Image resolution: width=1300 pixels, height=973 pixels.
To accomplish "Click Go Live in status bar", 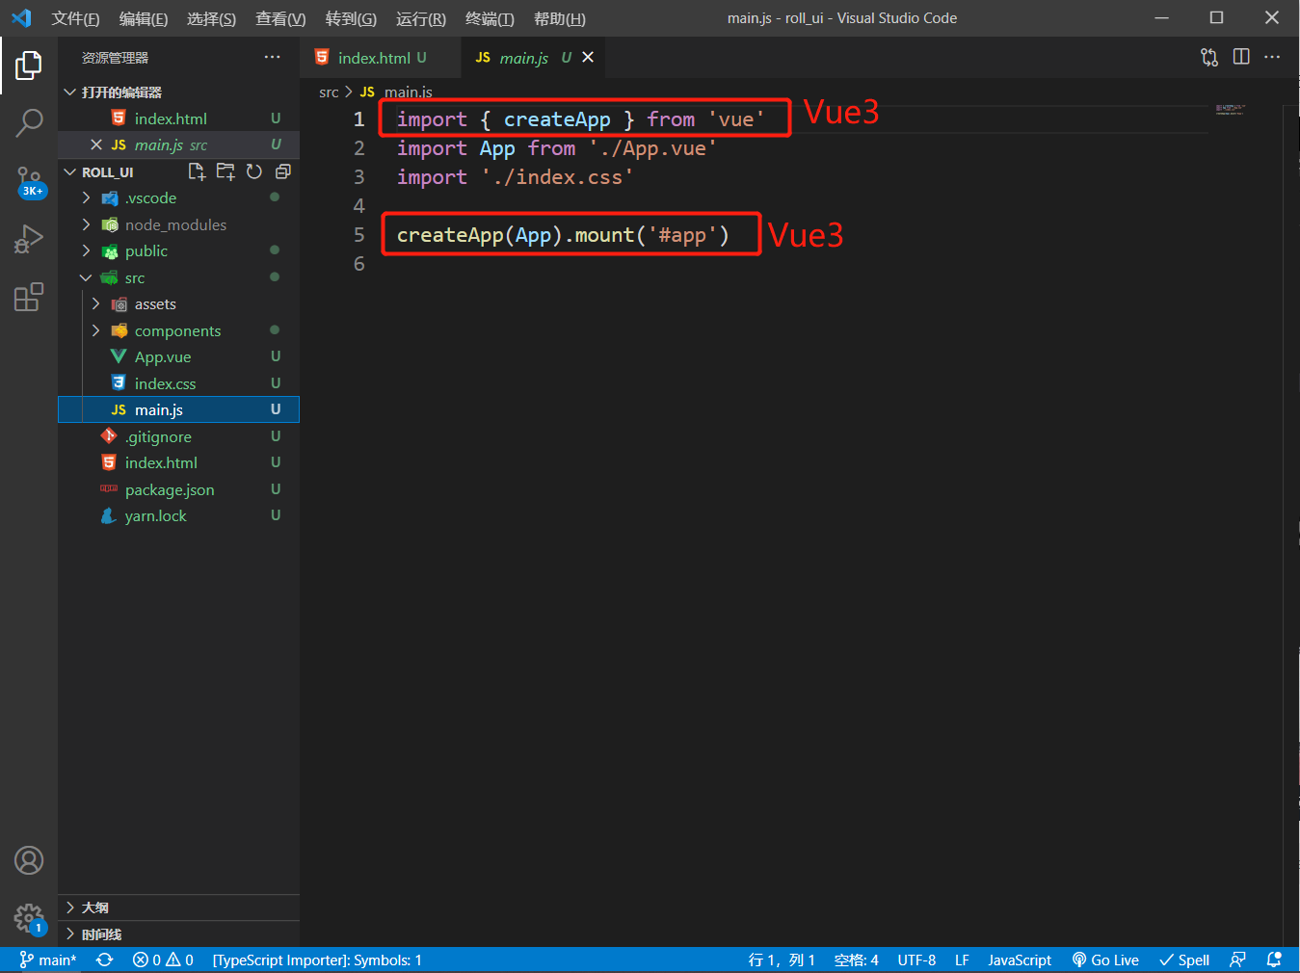I will (1105, 960).
